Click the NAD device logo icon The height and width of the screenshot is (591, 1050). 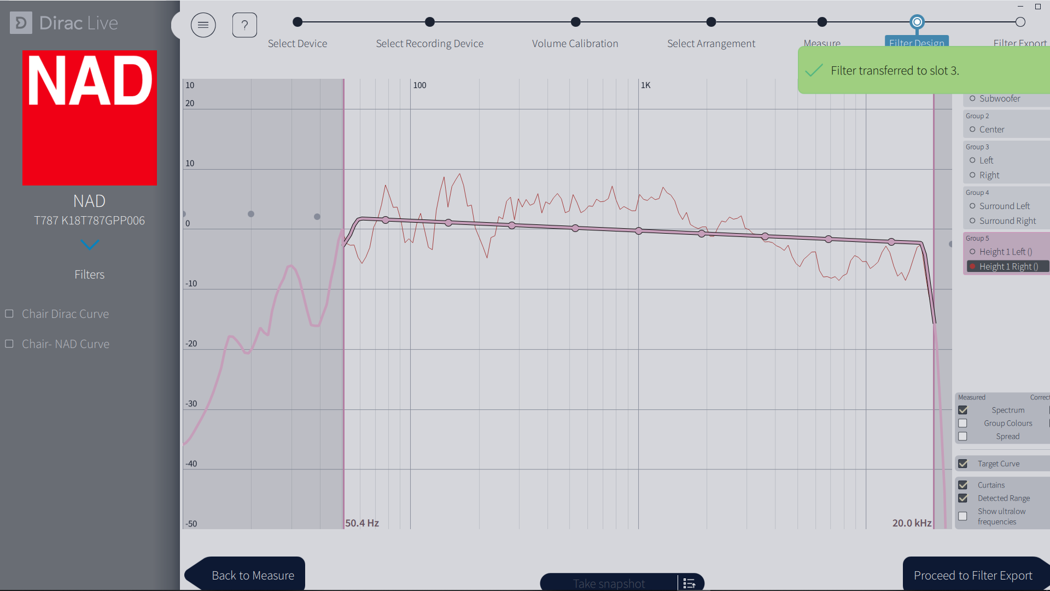pos(90,118)
